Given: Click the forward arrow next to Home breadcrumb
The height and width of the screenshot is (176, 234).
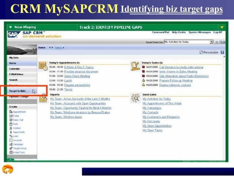Looking at the screenshot, I should [52, 47].
